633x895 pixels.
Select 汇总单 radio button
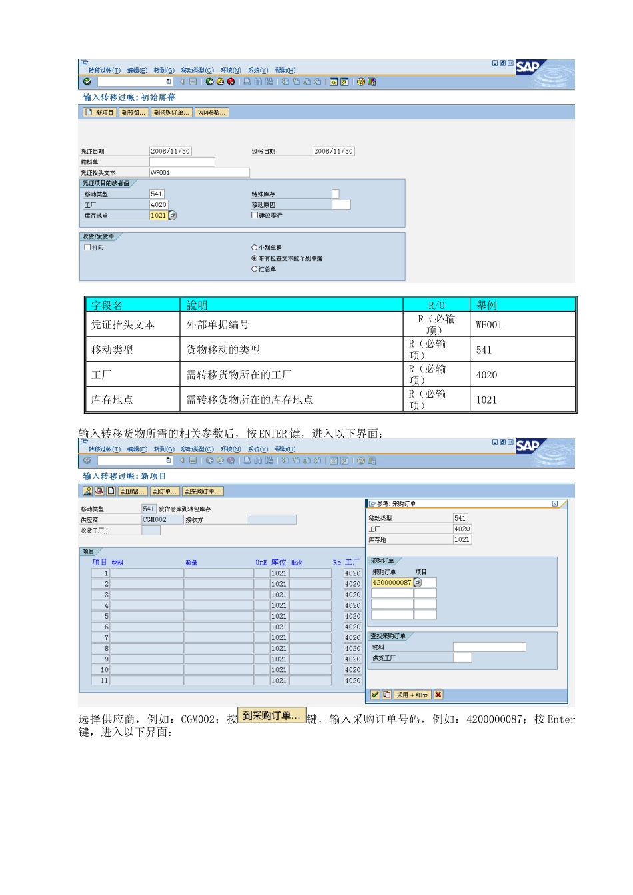254,269
